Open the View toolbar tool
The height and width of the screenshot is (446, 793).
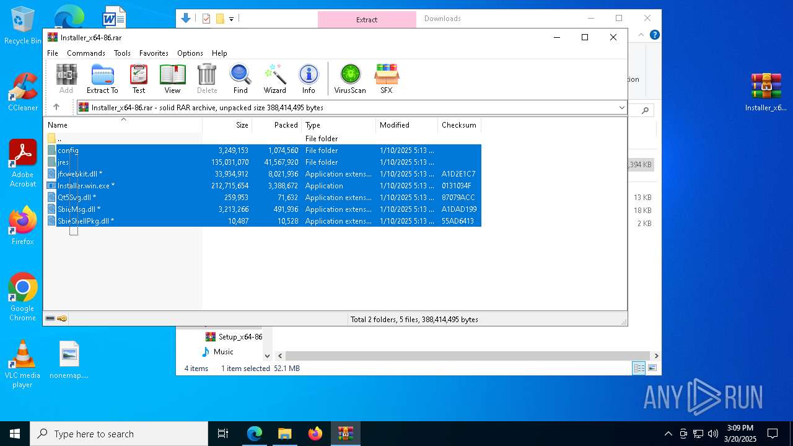coord(172,79)
